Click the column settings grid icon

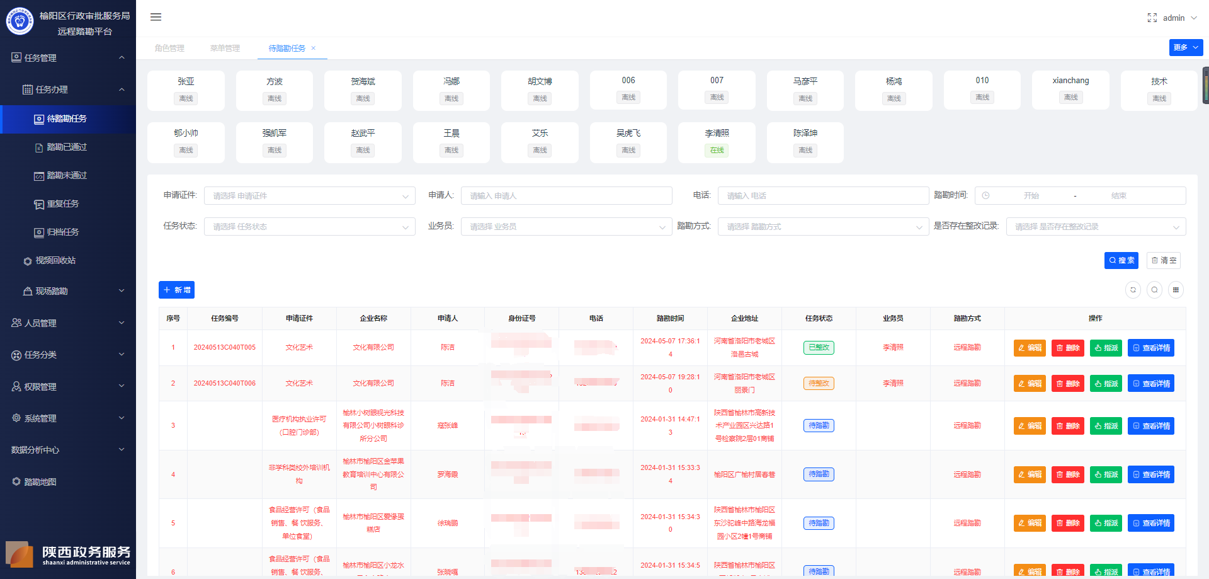1176,290
